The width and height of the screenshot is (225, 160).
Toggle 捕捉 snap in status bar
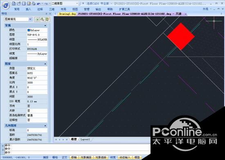[x=46, y=158]
